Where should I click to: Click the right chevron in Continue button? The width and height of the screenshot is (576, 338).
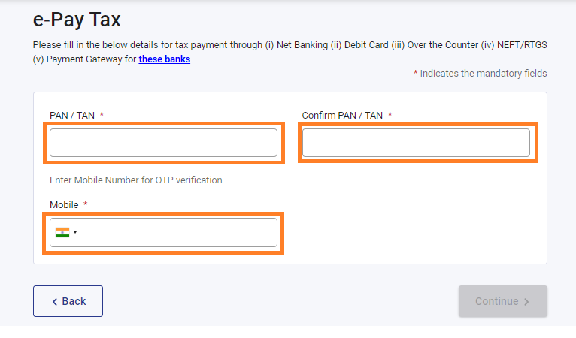526,302
